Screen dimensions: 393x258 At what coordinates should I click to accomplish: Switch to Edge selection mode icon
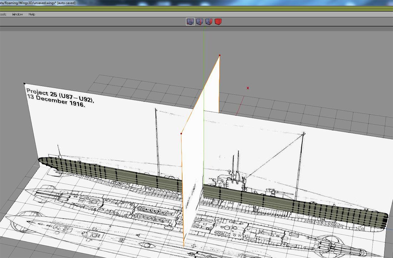coord(199,21)
